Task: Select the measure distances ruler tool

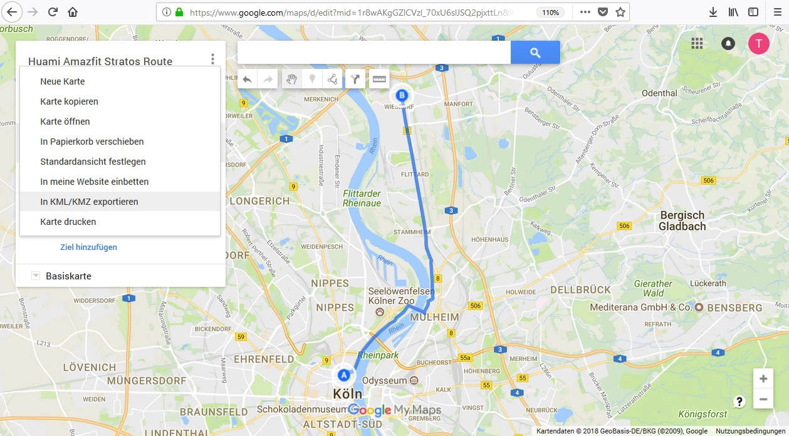Action: coord(379,79)
